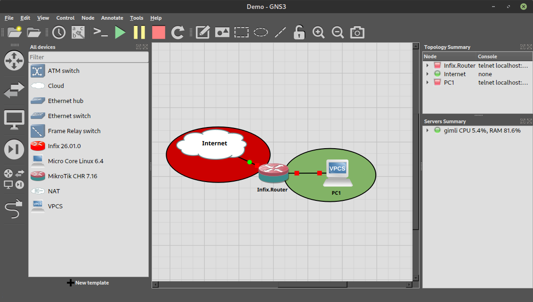Select the add a link cable tool

(x=14, y=207)
